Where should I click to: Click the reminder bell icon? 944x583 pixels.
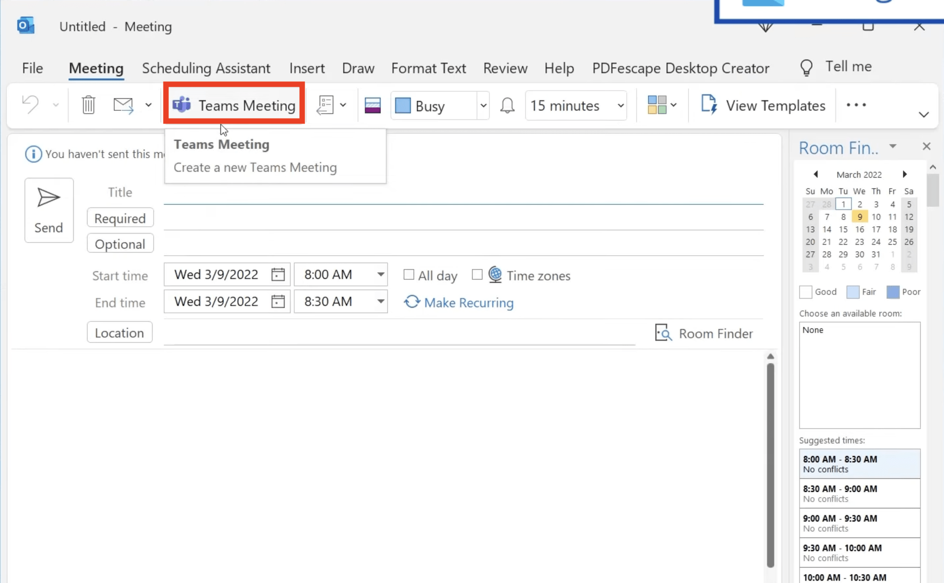click(x=507, y=106)
